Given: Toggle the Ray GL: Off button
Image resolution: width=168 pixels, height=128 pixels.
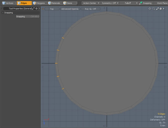Looking at the screenshot, I should 91,9.
